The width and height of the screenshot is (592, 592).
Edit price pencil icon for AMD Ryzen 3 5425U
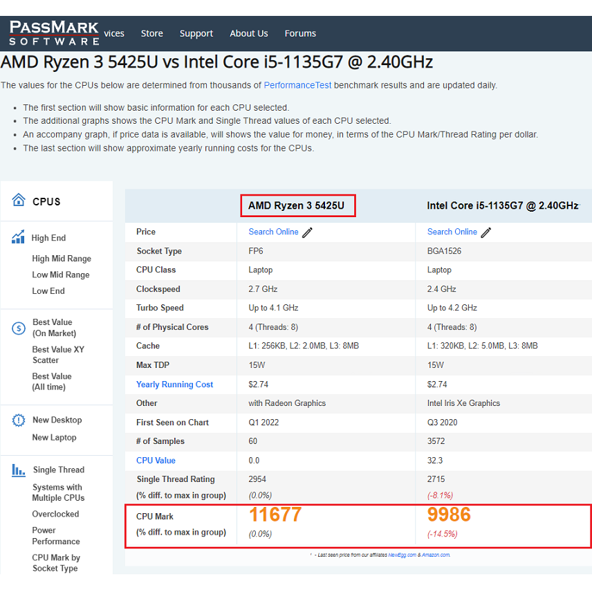pyautogui.click(x=307, y=232)
